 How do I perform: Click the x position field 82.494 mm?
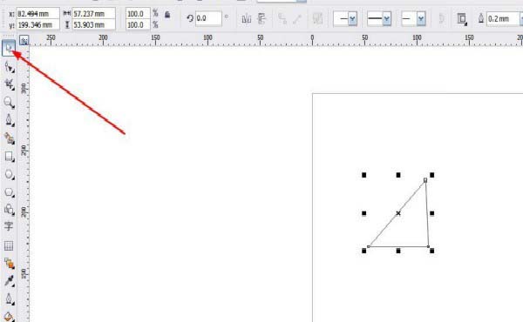(37, 14)
